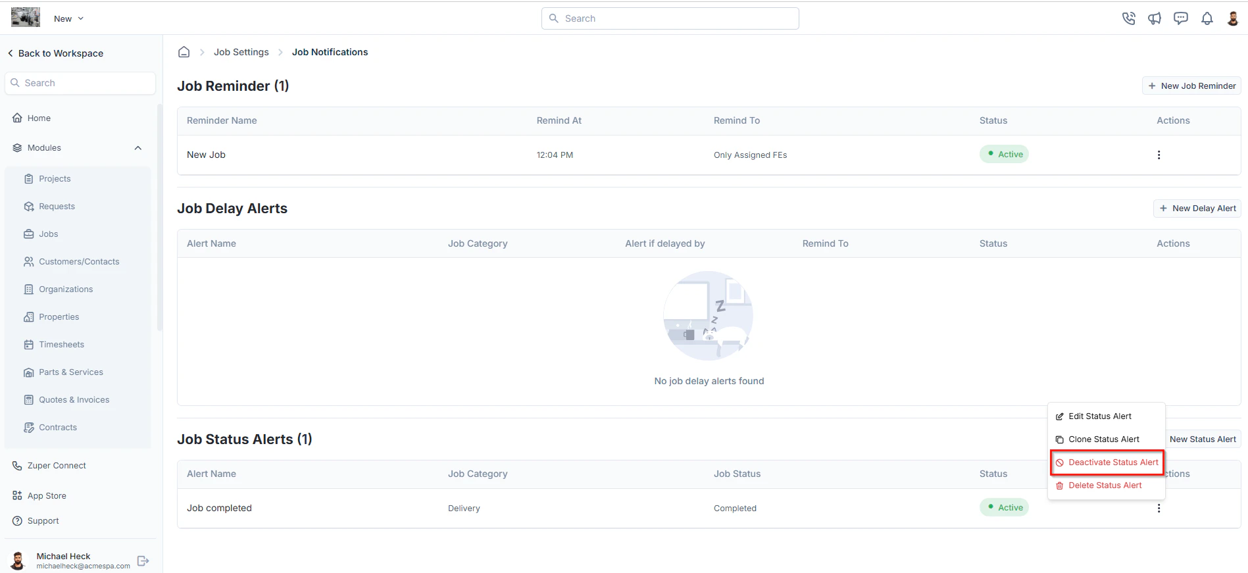Image resolution: width=1248 pixels, height=573 pixels.
Task: Open actions menu for New Job reminder
Action: [1159, 155]
